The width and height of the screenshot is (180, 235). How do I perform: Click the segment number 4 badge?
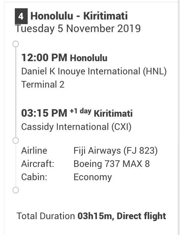click(x=21, y=16)
